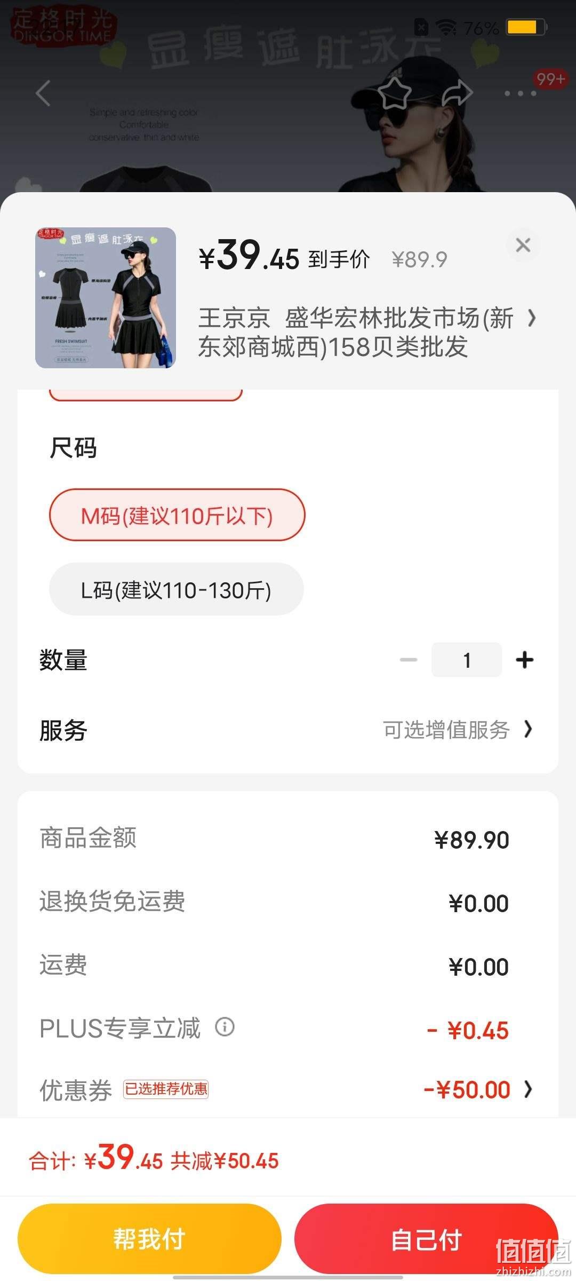Tap the quantity input field
Image resolution: width=576 pixels, height=1281 pixels.
467,660
